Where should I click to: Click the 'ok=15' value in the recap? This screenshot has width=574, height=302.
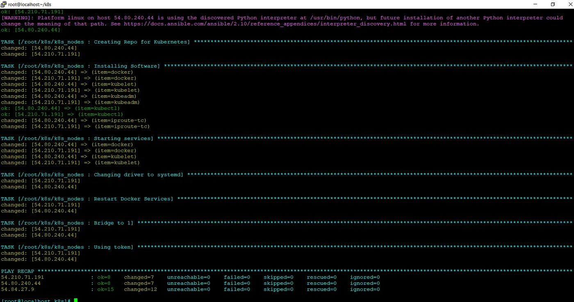[x=105, y=289]
